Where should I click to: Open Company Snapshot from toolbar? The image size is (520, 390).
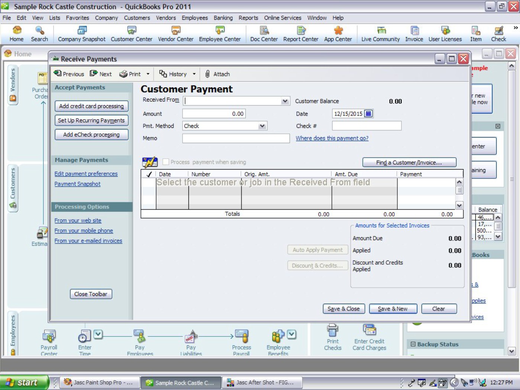click(x=81, y=34)
